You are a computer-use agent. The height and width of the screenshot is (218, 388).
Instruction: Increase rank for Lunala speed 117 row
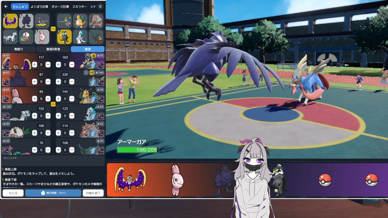tap(34, 65)
